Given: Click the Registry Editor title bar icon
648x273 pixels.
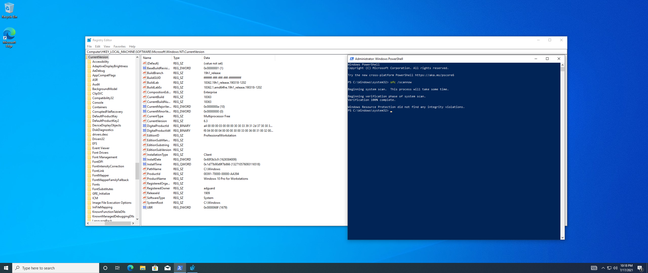Looking at the screenshot, I should point(89,40).
